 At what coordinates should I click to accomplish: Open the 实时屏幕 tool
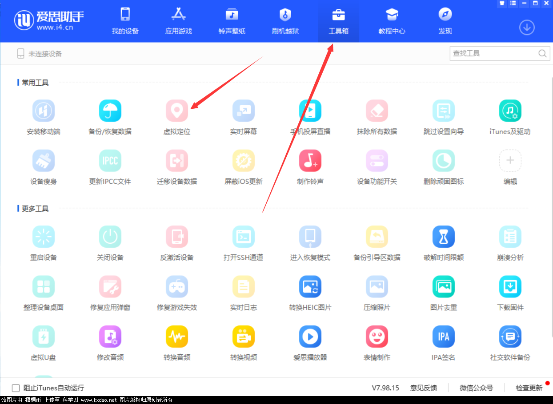[244, 111]
